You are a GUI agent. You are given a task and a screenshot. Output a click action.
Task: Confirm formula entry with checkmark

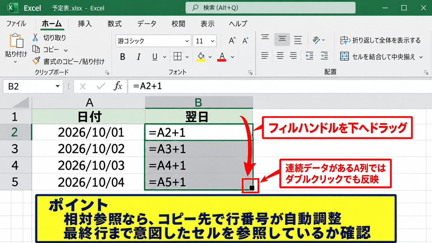(101, 86)
